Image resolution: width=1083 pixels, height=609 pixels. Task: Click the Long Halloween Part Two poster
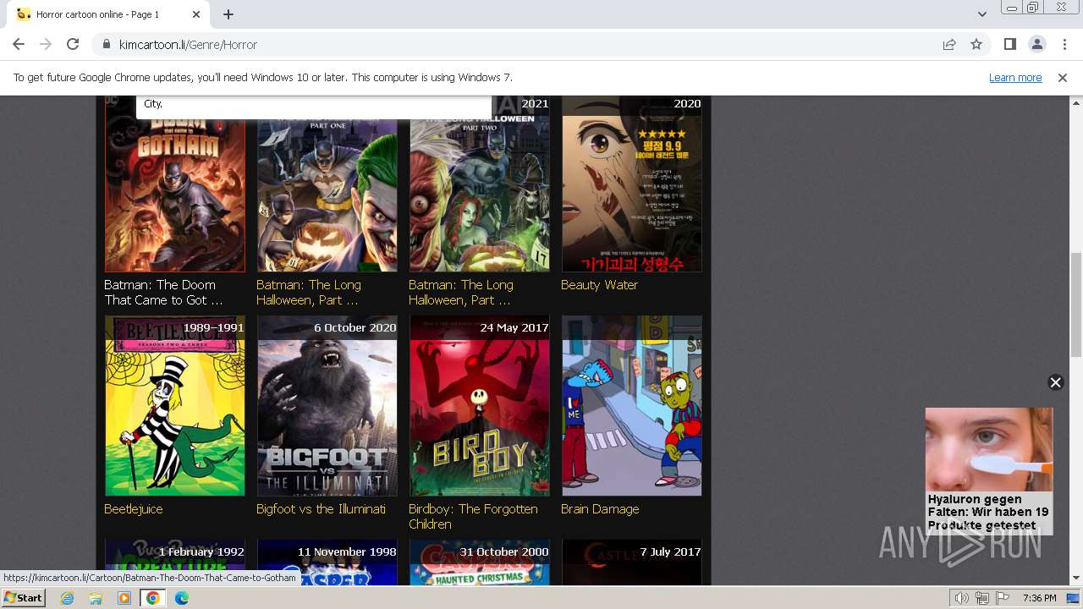click(x=480, y=184)
